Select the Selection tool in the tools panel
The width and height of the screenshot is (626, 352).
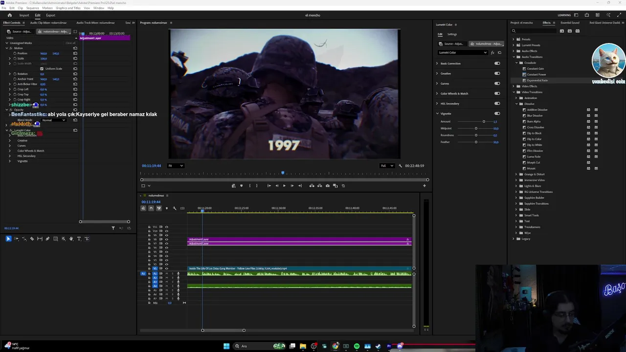coord(8,239)
